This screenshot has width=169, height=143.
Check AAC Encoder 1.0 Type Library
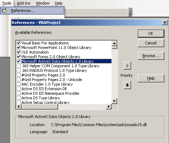coord(18,84)
